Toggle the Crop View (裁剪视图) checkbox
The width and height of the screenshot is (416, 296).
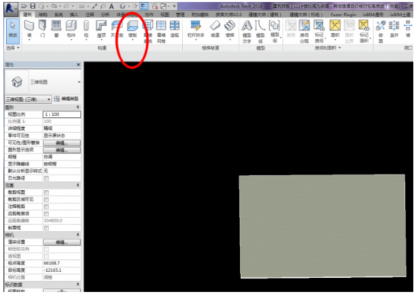tap(47, 192)
